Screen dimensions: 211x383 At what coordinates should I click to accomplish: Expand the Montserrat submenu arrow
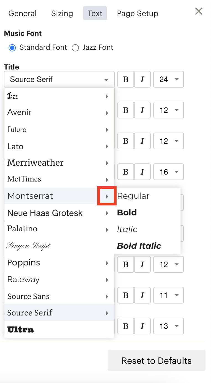pyautogui.click(x=107, y=196)
